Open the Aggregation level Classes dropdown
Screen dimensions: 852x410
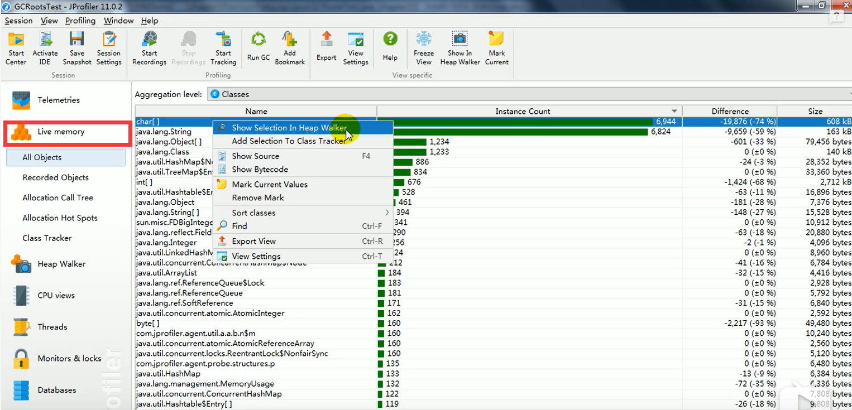click(x=529, y=94)
